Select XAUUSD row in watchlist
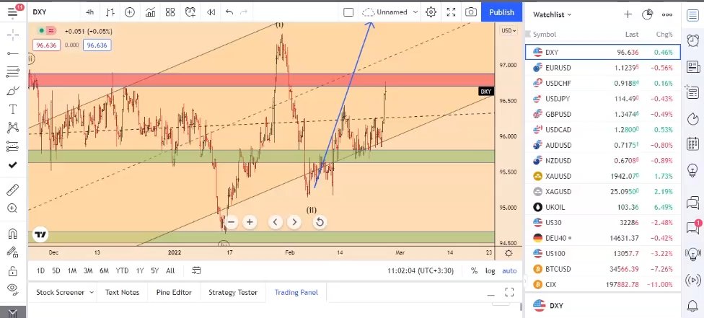Image resolution: width=704 pixels, height=318 pixels. tap(602, 176)
